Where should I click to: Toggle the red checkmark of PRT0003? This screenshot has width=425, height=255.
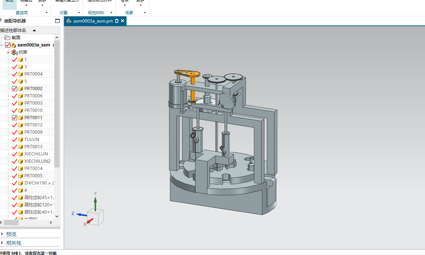click(15, 103)
